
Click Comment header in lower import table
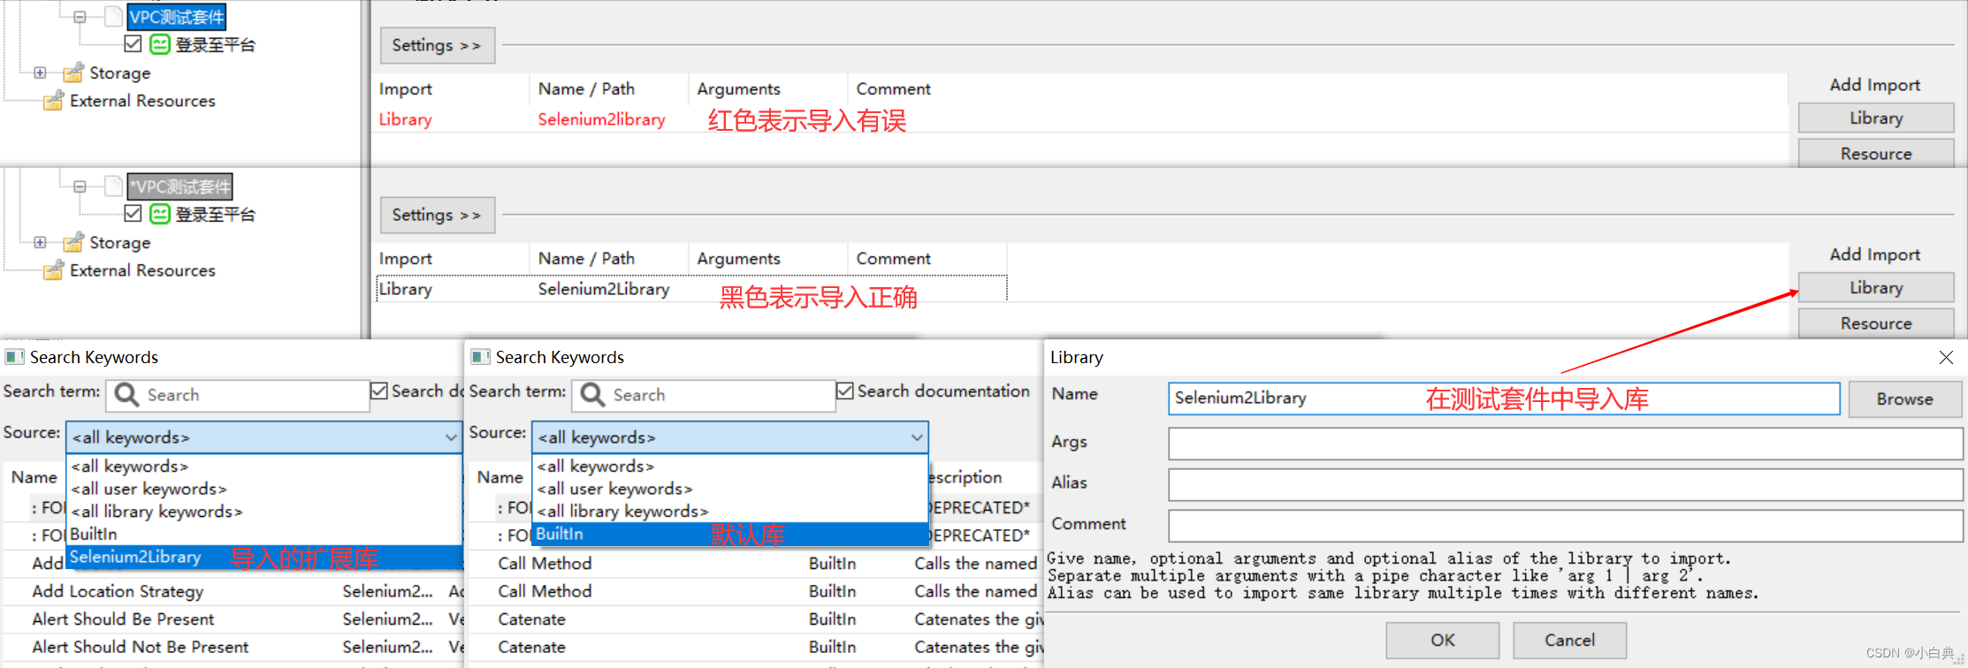click(x=893, y=259)
